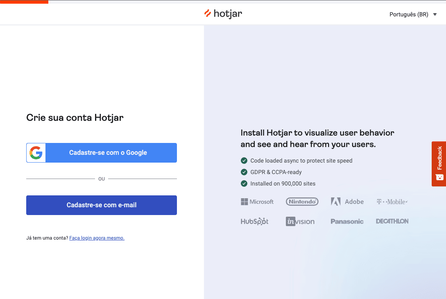446x299 pixels.
Task: Click the T-Mobile logo
Action: click(x=392, y=202)
